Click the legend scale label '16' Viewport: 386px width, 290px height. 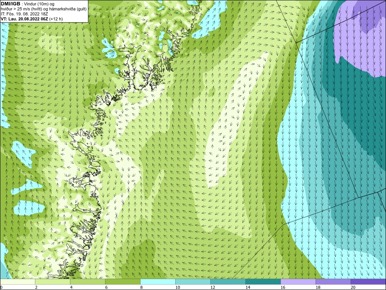283,287
